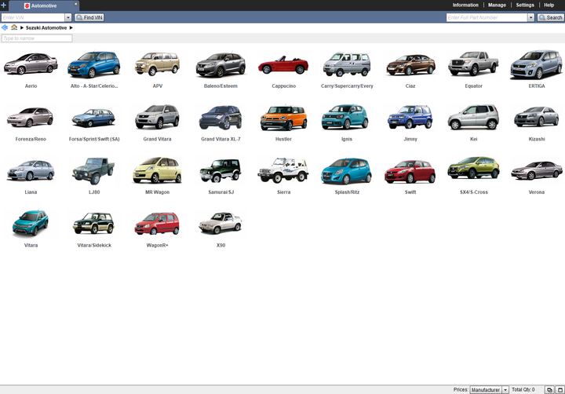The image size is (565, 394).
Task: Select the teal Vitara image
Action: [x=31, y=223]
